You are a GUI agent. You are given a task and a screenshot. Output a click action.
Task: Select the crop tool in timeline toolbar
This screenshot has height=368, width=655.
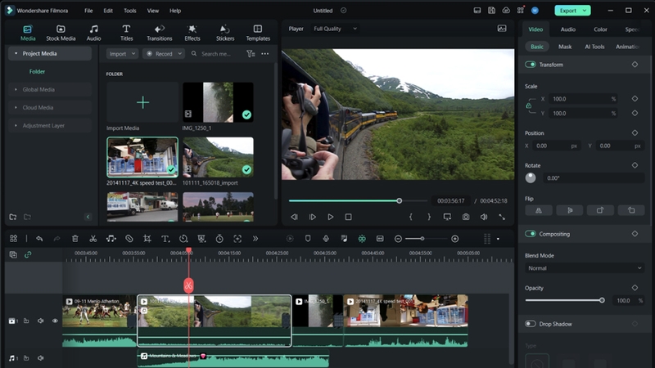147,239
